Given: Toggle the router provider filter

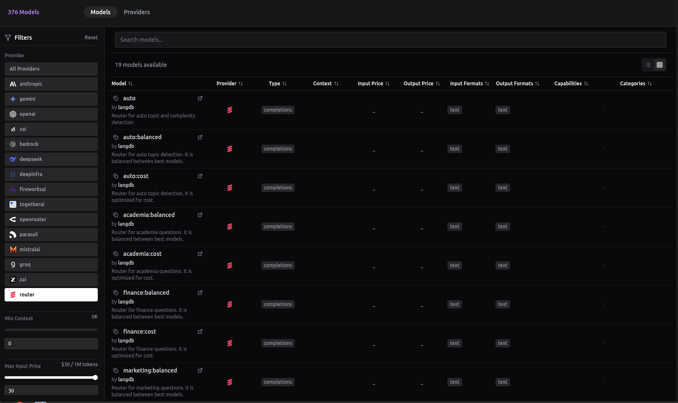Looking at the screenshot, I should [51, 295].
